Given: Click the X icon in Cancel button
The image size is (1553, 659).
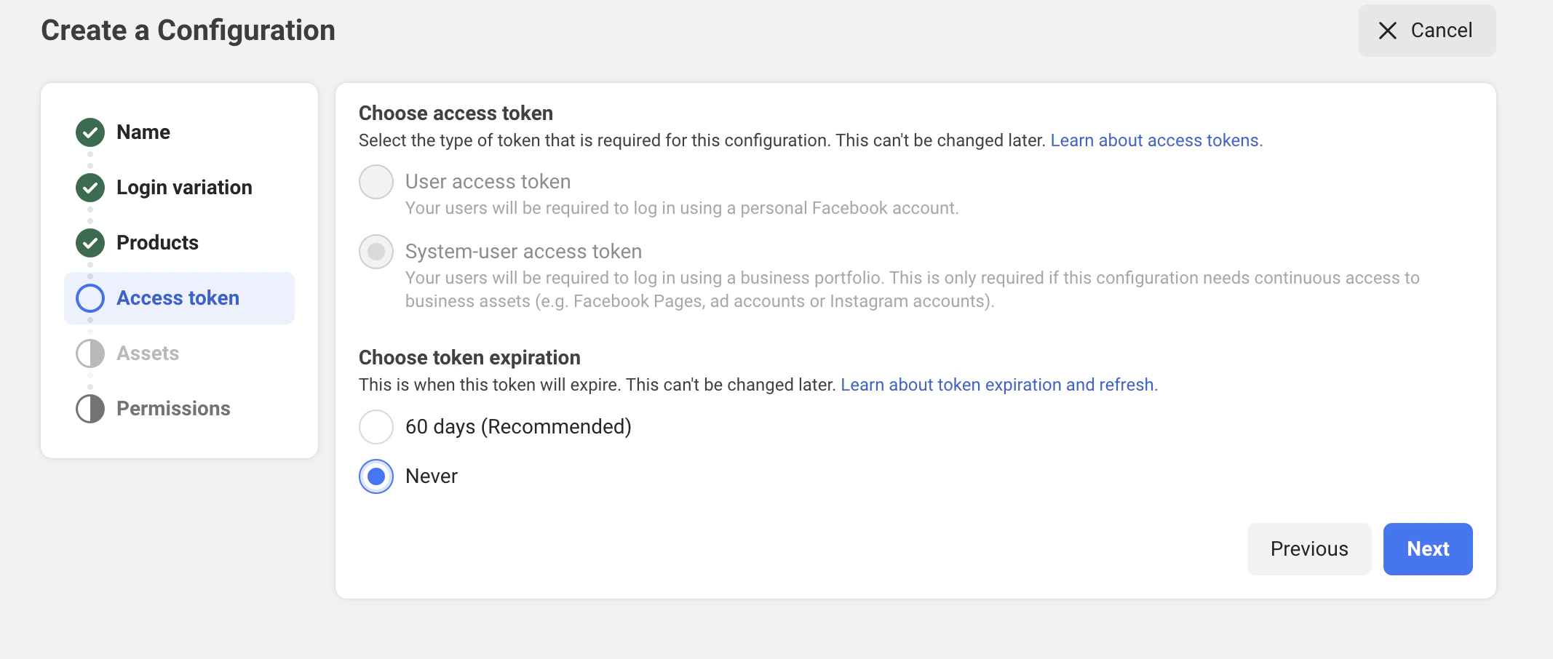Looking at the screenshot, I should click(x=1388, y=31).
